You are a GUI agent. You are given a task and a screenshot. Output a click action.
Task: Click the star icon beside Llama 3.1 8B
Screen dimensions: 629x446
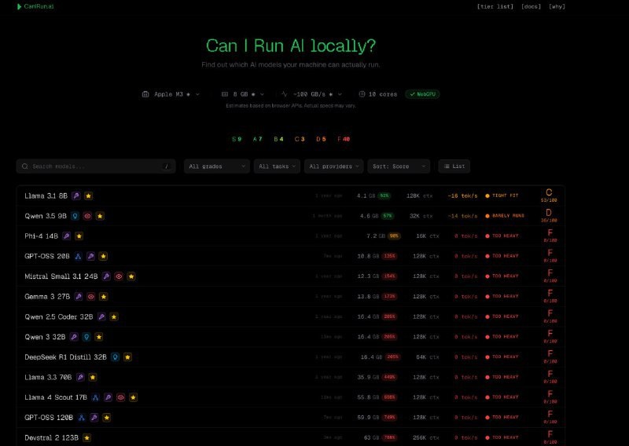(x=89, y=196)
